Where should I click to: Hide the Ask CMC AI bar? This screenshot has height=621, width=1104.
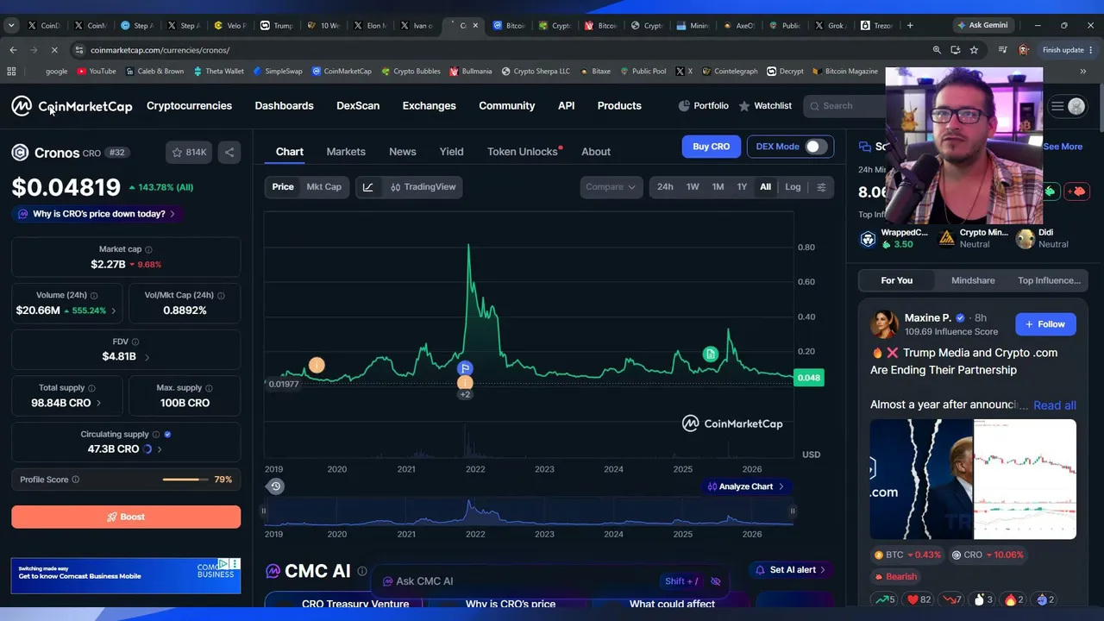pos(715,581)
